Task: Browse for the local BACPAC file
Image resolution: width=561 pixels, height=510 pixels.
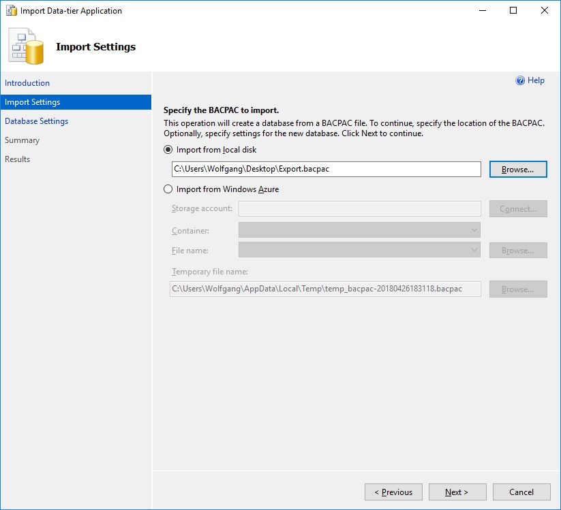Action: [x=517, y=169]
